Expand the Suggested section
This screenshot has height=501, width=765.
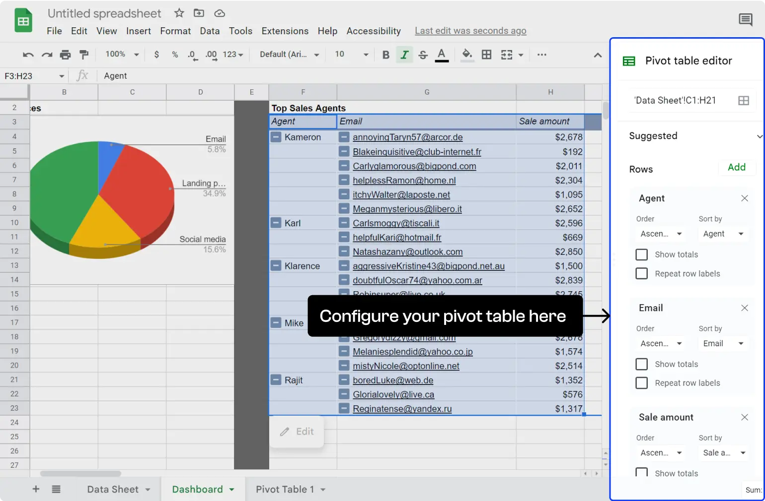click(760, 136)
